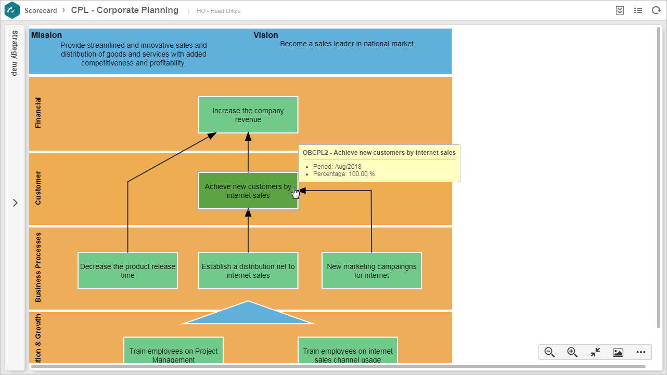Viewport: 667px width, 375px height.
Task: Click the export image icon
Action: (x=618, y=352)
